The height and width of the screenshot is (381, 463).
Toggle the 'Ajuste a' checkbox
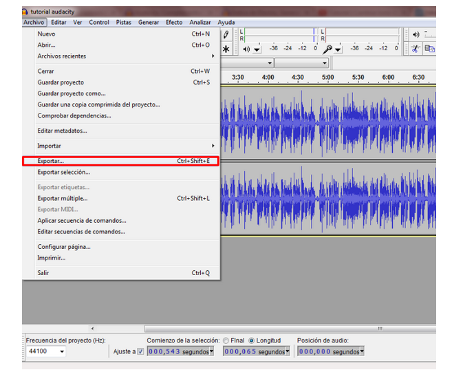click(x=140, y=351)
